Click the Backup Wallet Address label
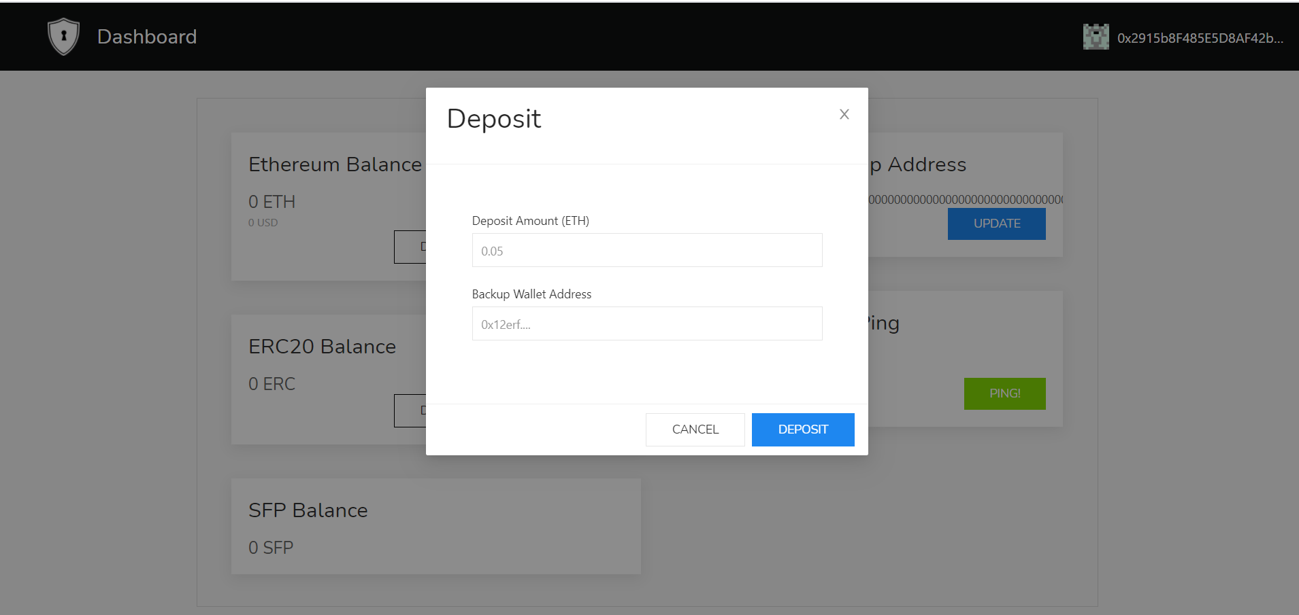Viewport: 1299px width, 615px height. click(x=531, y=294)
